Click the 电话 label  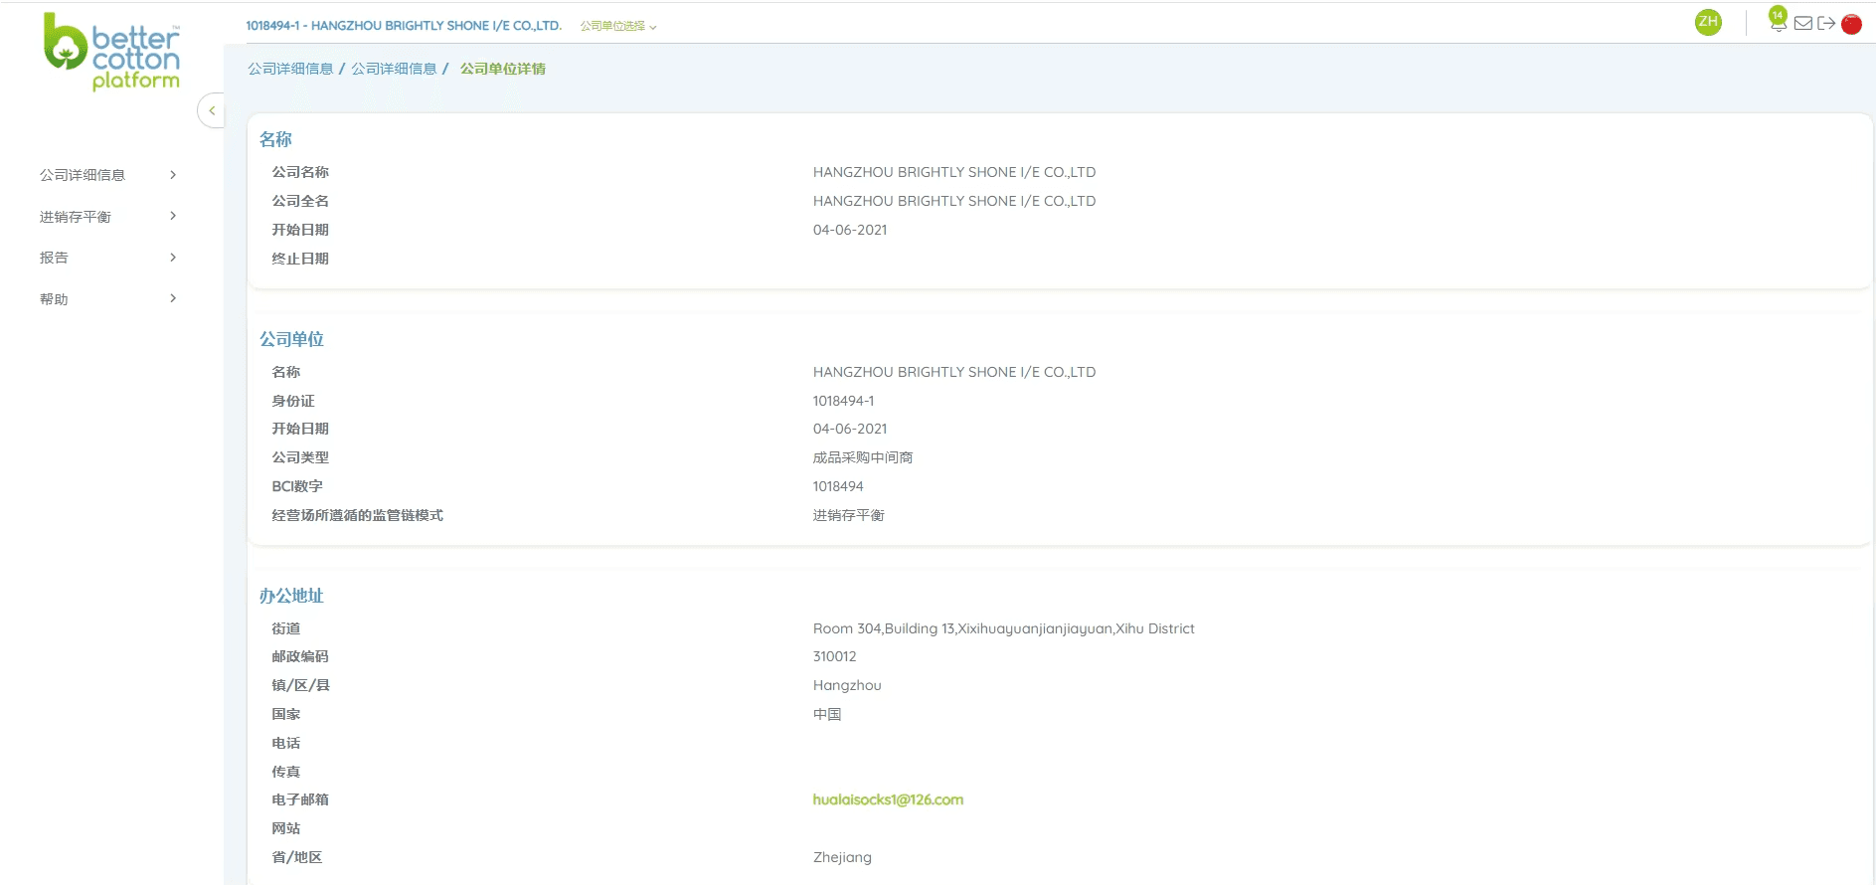(286, 743)
